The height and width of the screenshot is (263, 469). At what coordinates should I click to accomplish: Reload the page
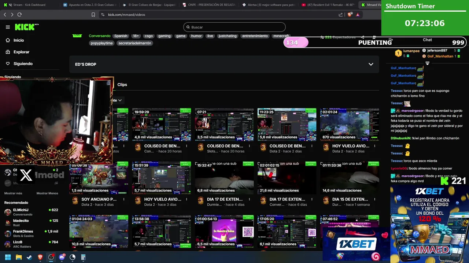point(19,15)
